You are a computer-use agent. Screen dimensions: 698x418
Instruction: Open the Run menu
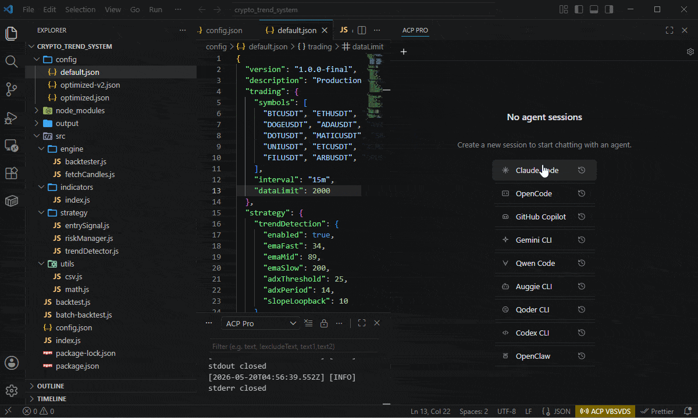pyautogui.click(x=155, y=9)
